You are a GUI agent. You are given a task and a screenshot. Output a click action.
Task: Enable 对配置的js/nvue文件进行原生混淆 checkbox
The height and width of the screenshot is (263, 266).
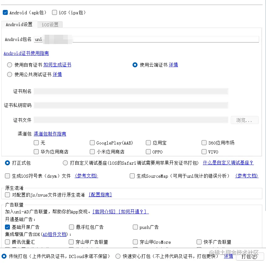point(7,195)
